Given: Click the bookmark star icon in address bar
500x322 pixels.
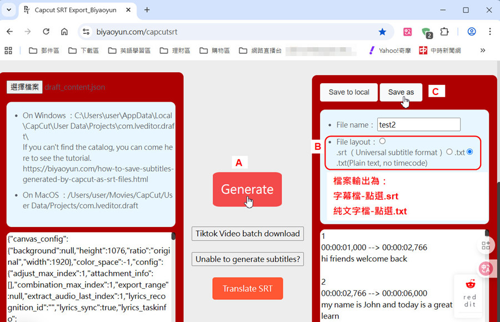Looking at the screenshot, I should (x=382, y=32).
